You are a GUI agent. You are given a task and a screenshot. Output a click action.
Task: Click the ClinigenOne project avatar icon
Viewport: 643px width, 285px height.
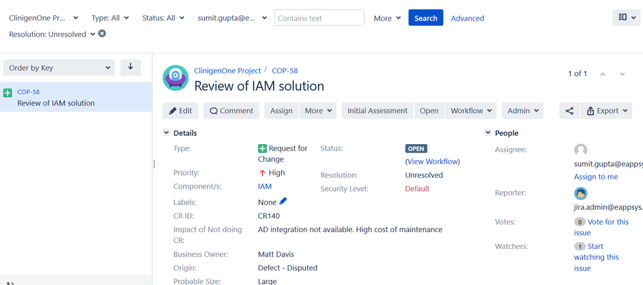pyautogui.click(x=176, y=77)
